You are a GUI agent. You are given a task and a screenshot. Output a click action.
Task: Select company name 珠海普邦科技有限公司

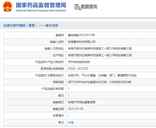[x=82, y=42]
